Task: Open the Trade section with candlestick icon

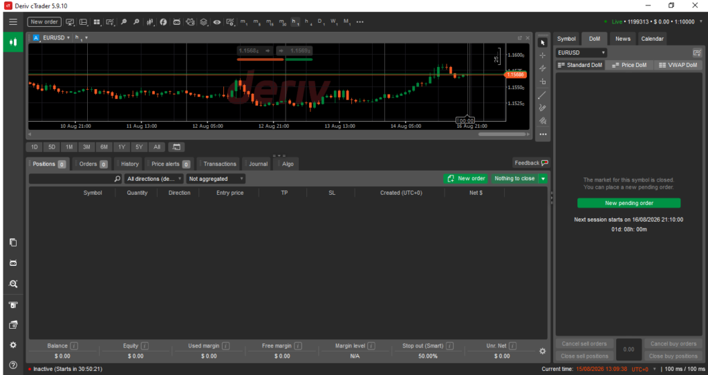Action: [13, 42]
